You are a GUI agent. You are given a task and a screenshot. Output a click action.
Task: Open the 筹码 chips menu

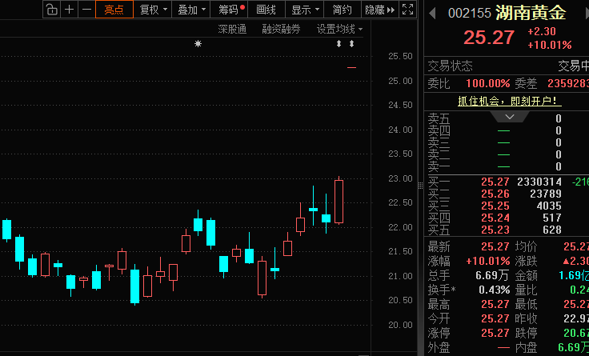click(230, 10)
